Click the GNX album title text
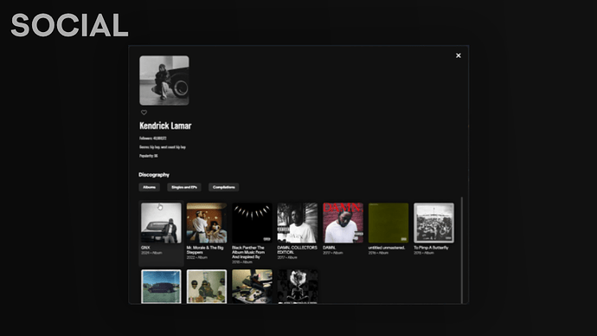The image size is (597, 336). tap(145, 248)
